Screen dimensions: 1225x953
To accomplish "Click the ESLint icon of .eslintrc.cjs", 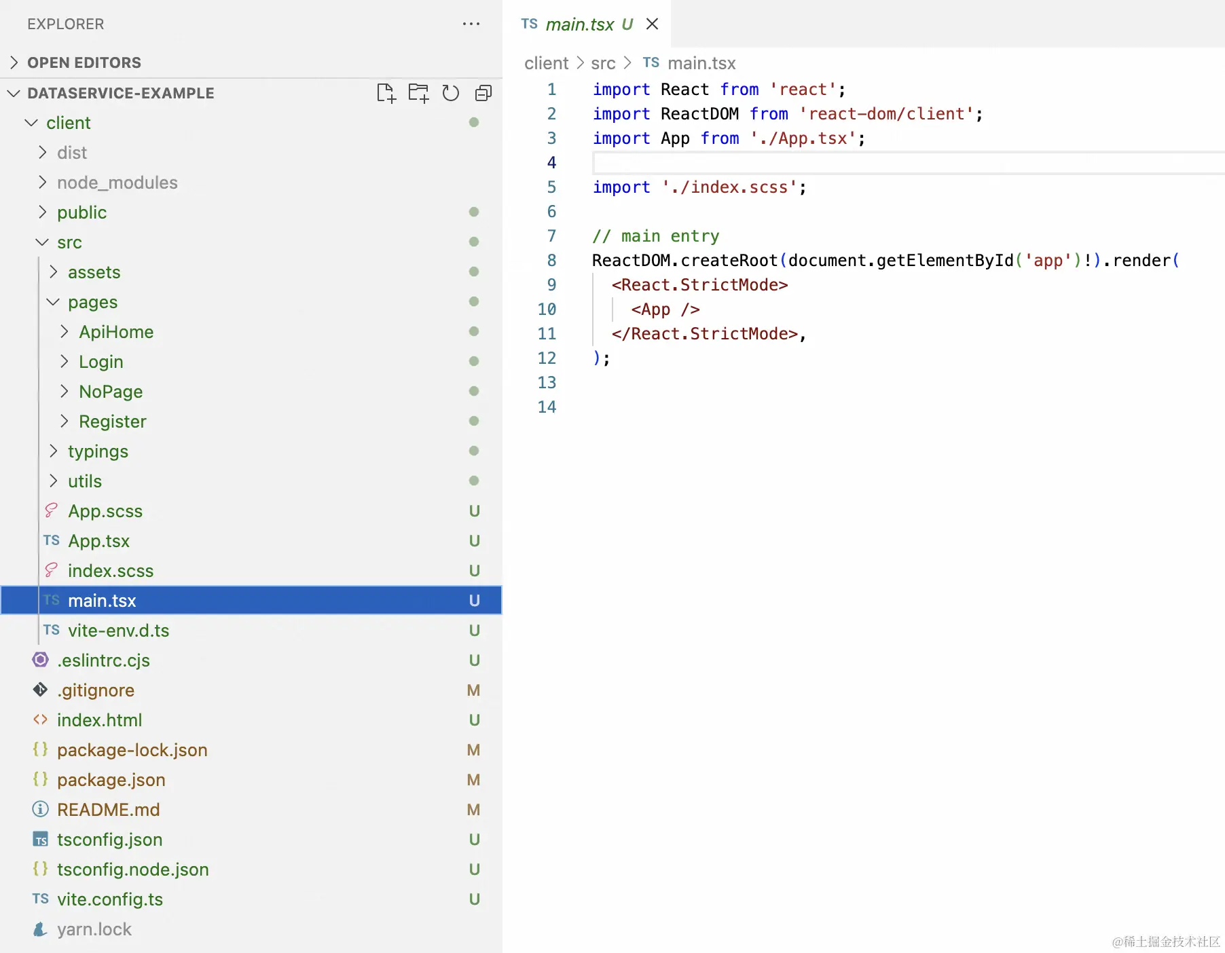I will point(41,660).
